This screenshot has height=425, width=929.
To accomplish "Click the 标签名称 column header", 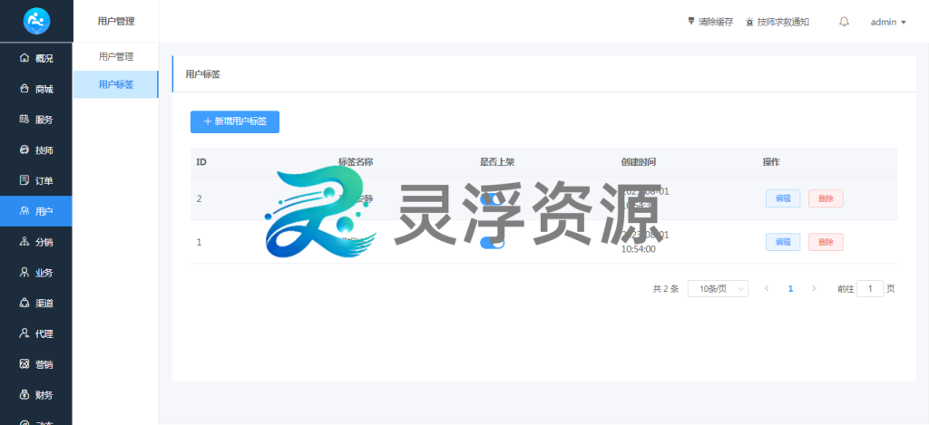I will pos(356,161).
